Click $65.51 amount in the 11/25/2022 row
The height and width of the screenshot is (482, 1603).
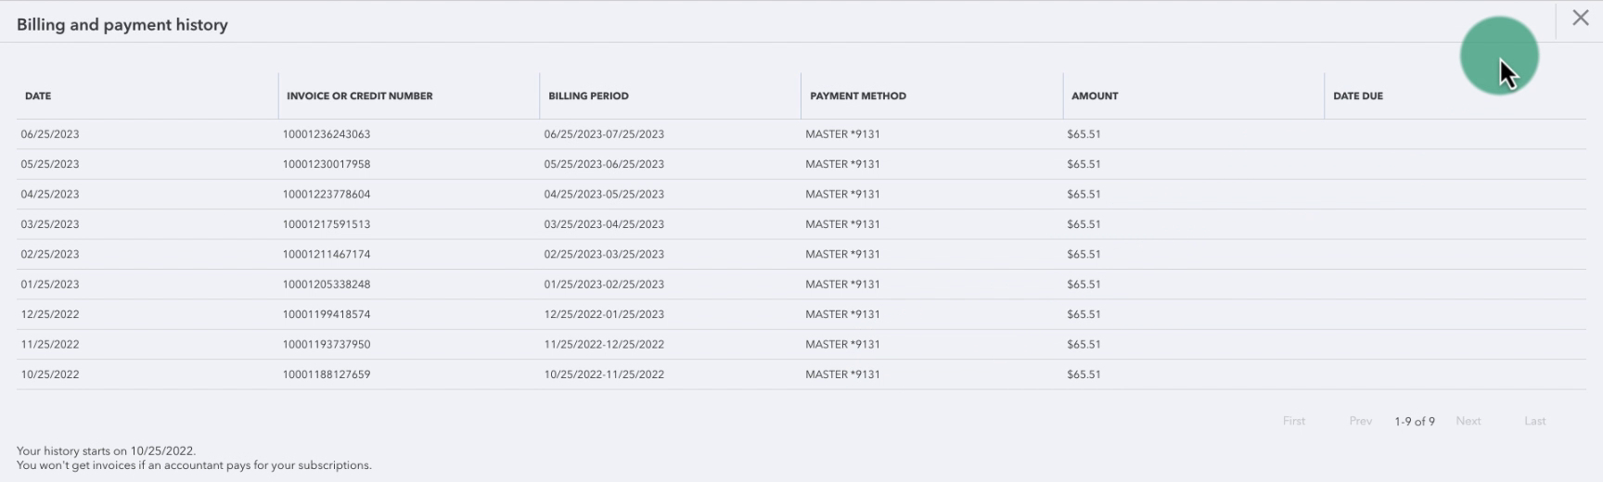coord(1084,344)
